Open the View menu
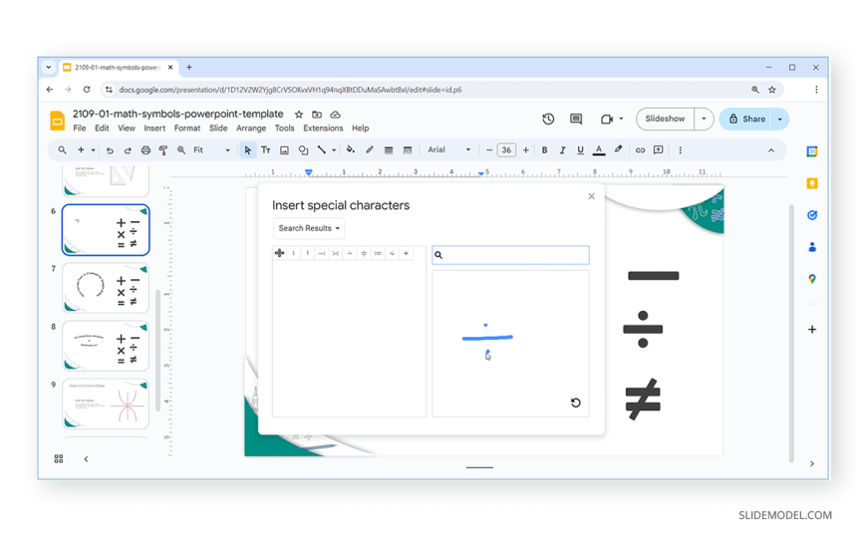 click(x=127, y=129)
